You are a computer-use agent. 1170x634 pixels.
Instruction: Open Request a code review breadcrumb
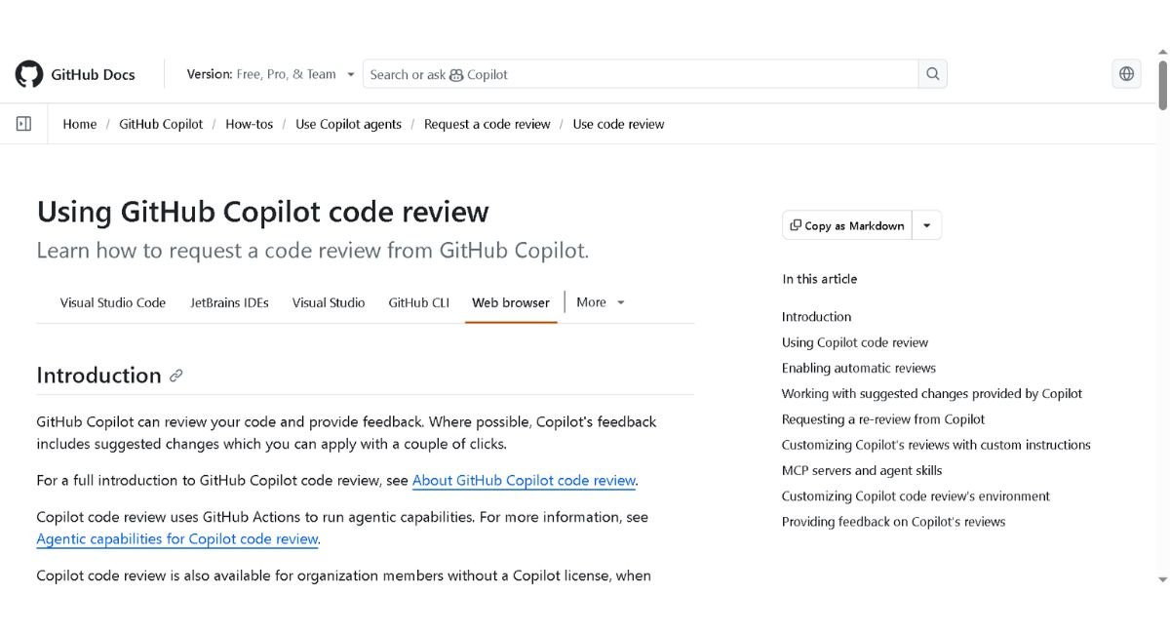point(487,124)
